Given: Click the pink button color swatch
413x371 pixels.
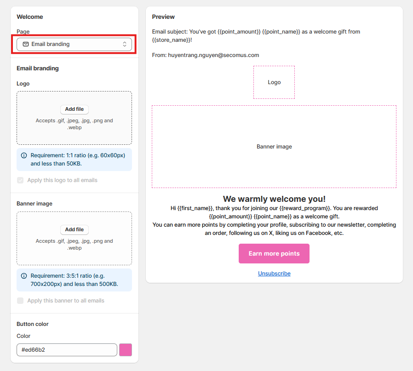Looking at the screenshot, I should pyautogui.click(x=125, y=350).
